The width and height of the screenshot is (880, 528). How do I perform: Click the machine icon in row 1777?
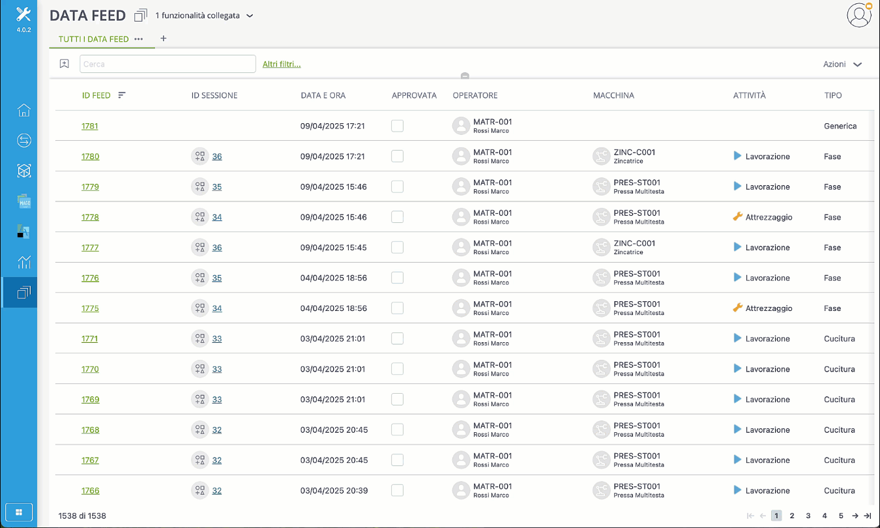[601, 248]
